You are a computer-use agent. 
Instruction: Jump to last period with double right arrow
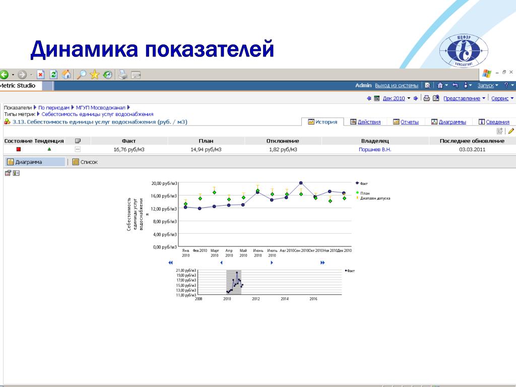322,263
